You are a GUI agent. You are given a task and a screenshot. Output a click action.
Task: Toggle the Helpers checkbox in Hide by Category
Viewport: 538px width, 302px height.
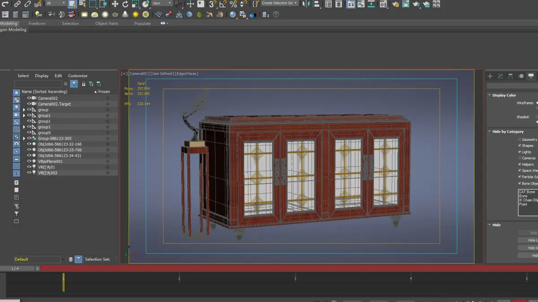click(x=520, y=164)
